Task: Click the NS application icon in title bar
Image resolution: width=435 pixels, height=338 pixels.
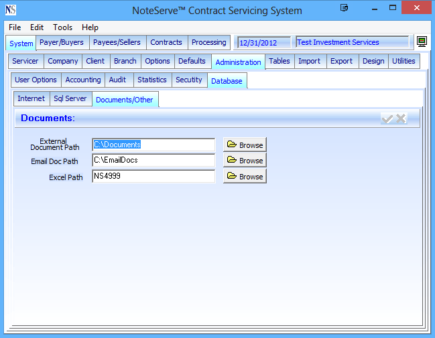Action: 11,10
